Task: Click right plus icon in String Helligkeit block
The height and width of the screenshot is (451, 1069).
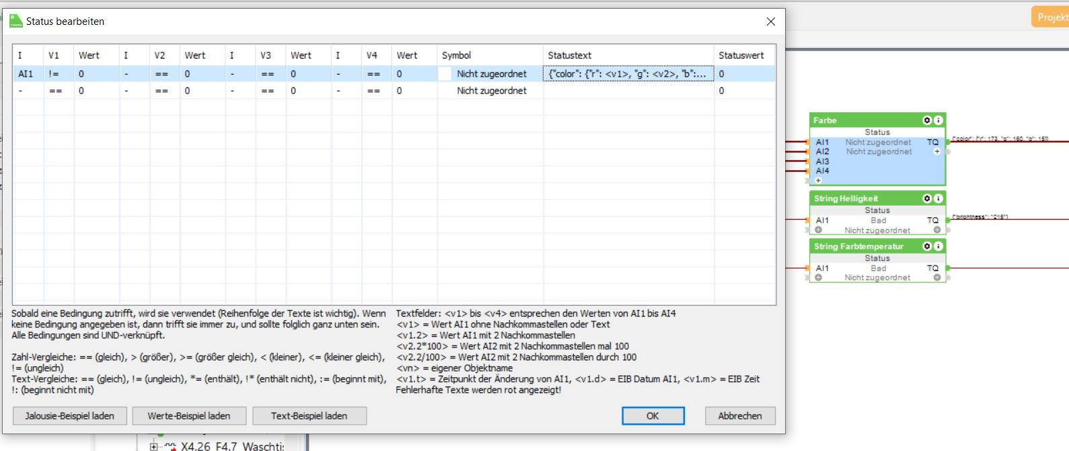Action: [x=936, y=230]
